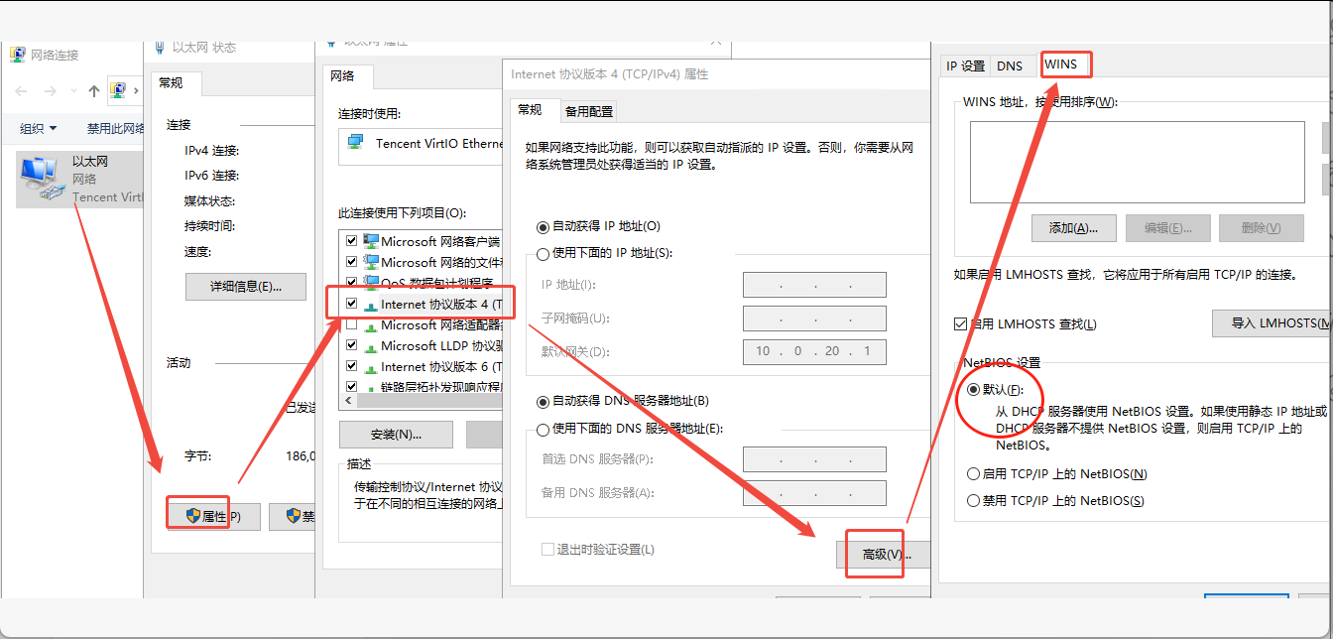Click the back arrow in Network Connections window
The width and height of the screenshot is (1333, 639).
pyautogui.click(x=22, y=91)
